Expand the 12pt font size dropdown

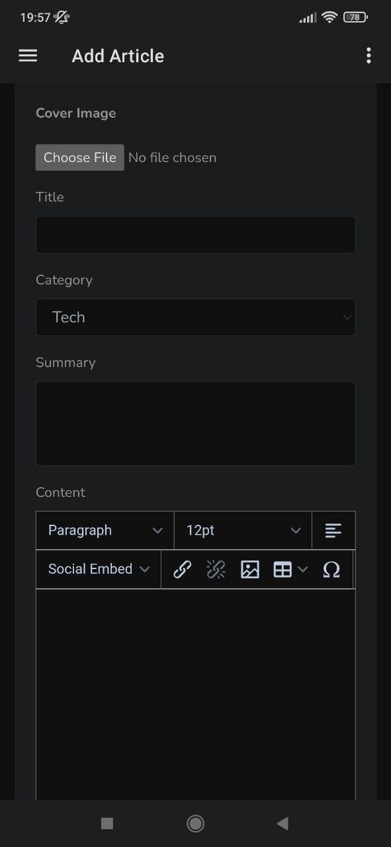243,530
